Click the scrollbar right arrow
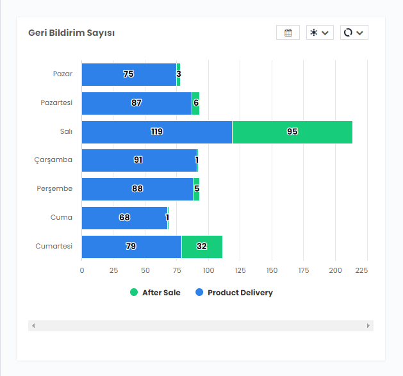403x376 pixels. [368, 326]
